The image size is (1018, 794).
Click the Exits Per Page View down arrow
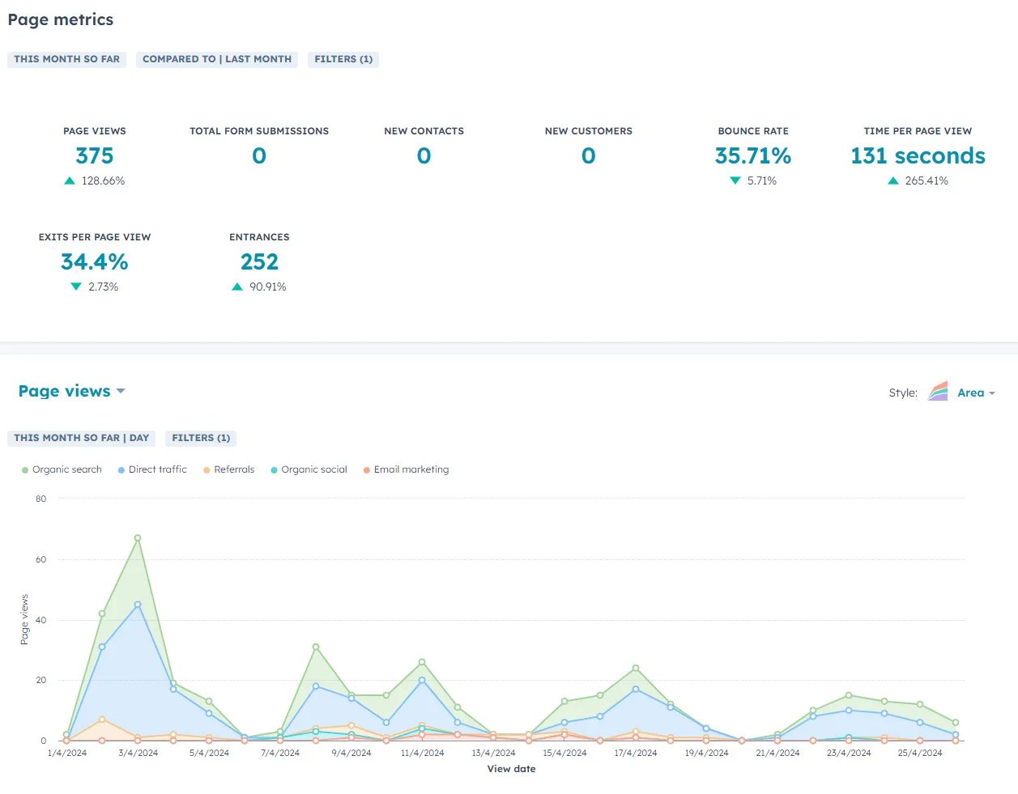click(x=76, y=287)
